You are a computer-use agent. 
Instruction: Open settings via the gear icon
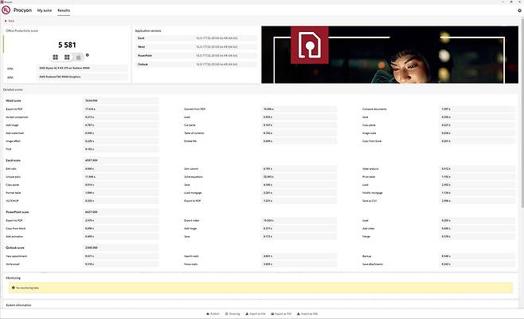coord(518,10)
